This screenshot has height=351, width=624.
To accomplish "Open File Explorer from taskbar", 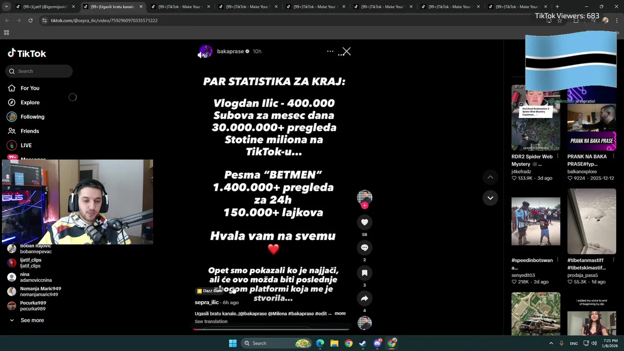I will point(334,343).
